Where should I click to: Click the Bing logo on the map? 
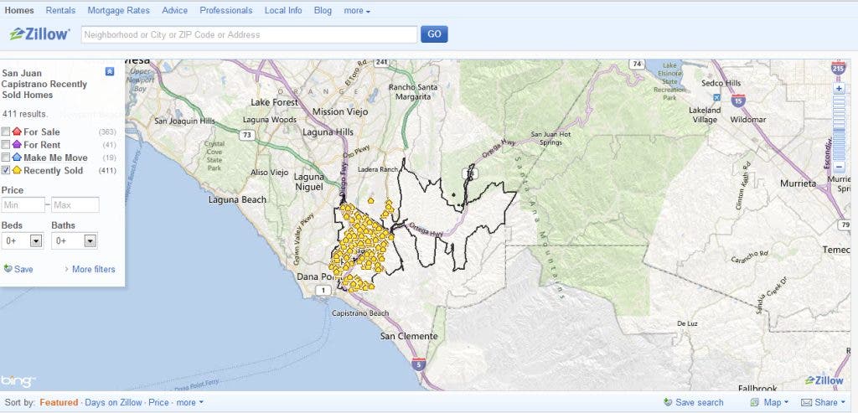click(x=18, y=381)
